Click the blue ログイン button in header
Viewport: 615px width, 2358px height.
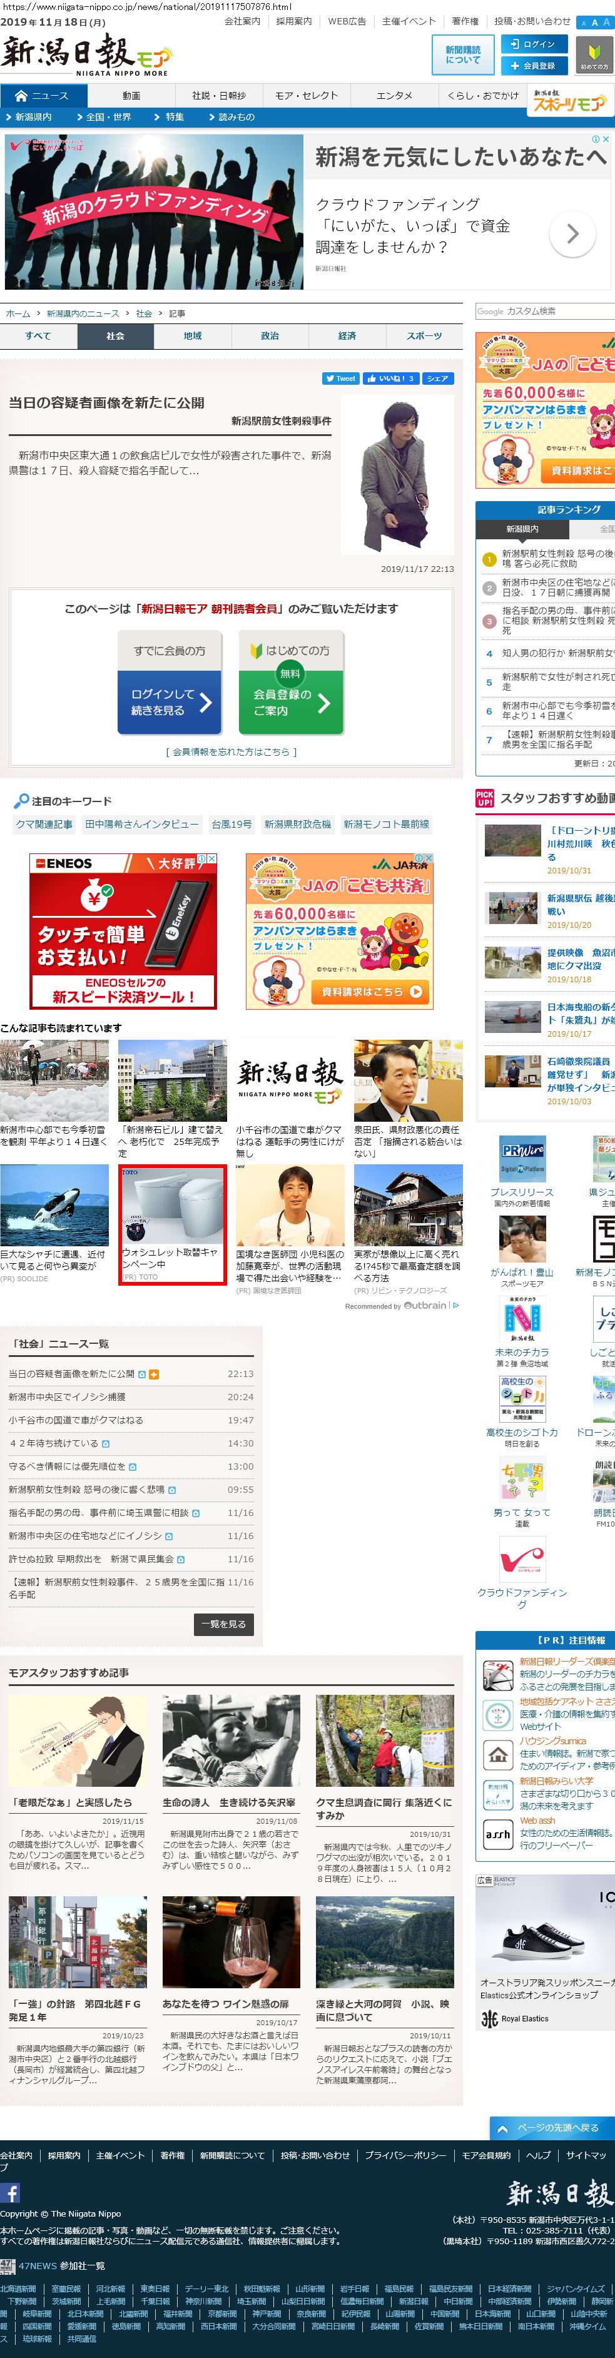click(x=534, y=44)
